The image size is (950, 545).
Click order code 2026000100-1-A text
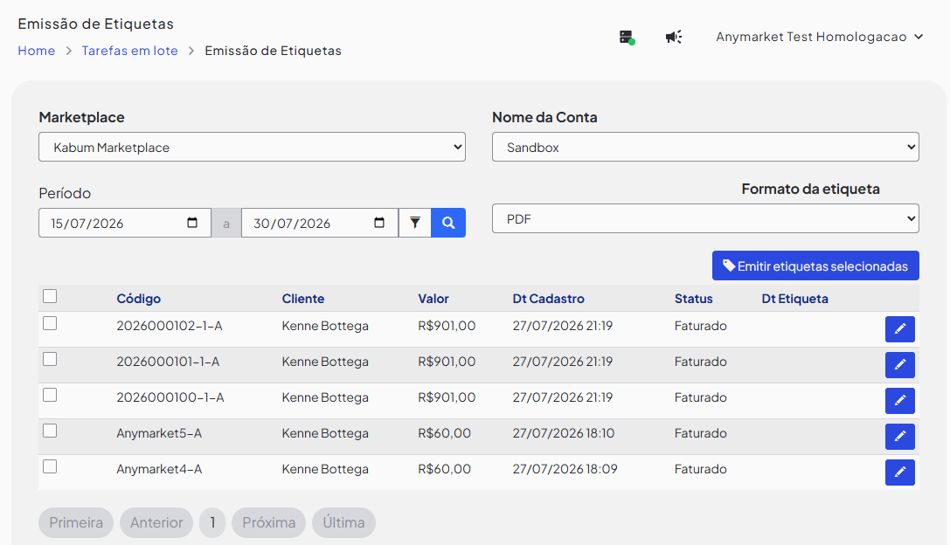[170, 397]
